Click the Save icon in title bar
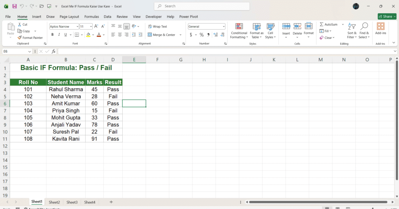The width and height of the screenshot is (399, 209). click(14, 6)
